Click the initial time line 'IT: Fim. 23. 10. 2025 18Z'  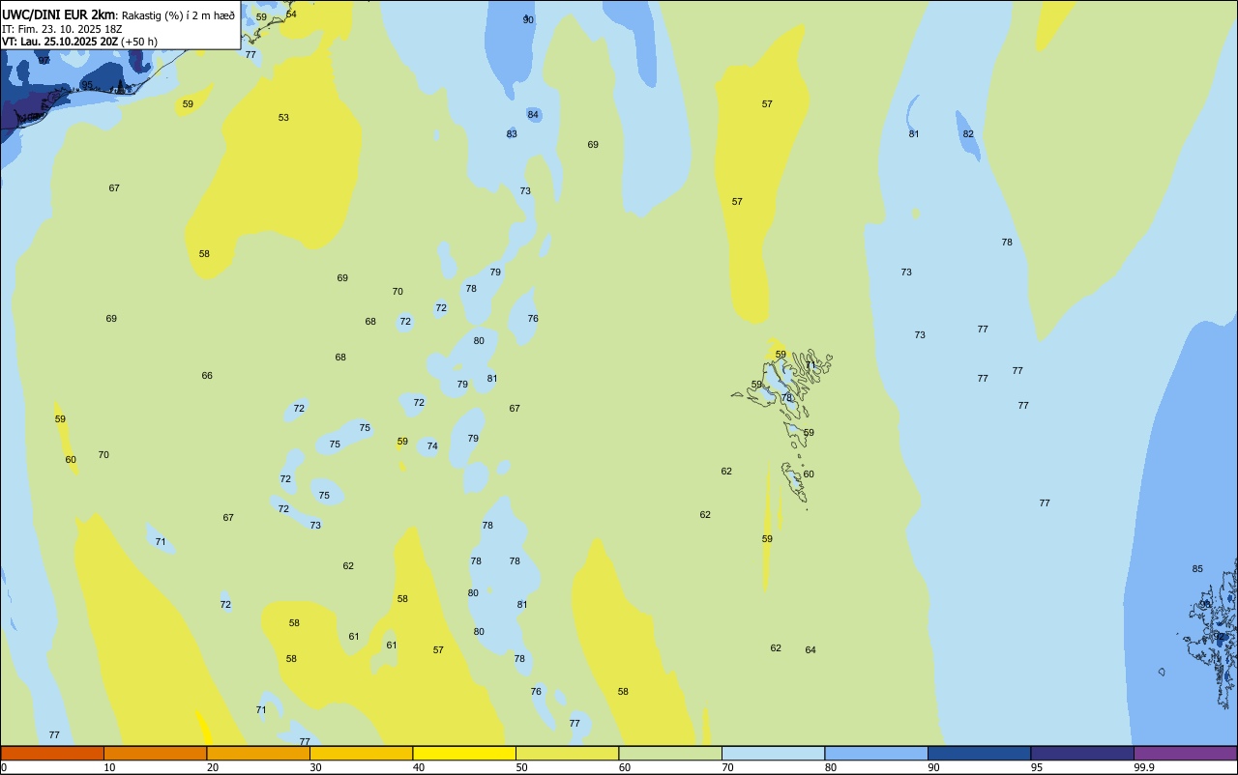pos(62,29)
